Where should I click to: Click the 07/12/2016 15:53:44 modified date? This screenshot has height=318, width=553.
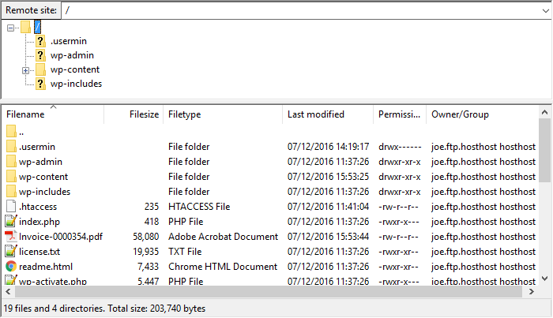pyautogui.click(x=328, y=237)
